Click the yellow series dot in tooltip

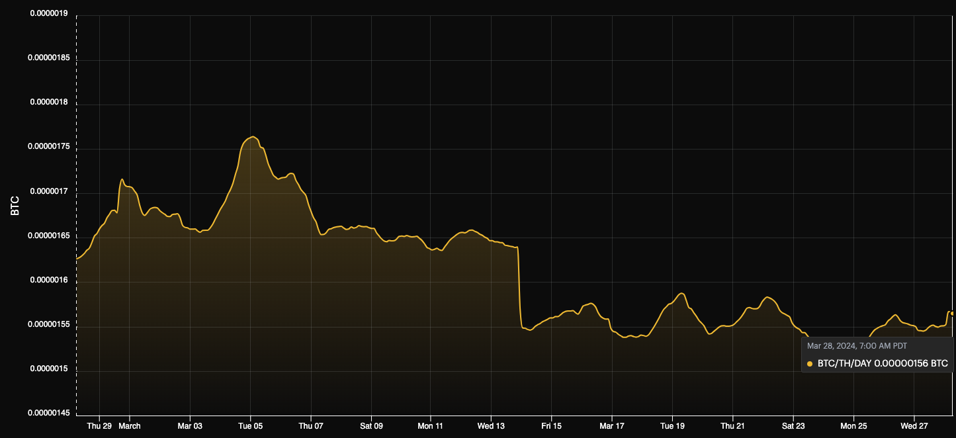pyautogui.click(x=810, y=364)
